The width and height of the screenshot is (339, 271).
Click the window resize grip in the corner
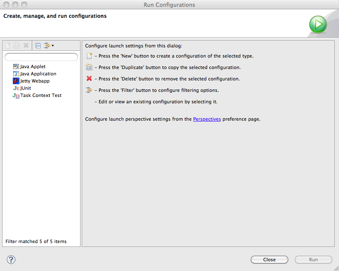pyautogui.click(x=336, y=268)
